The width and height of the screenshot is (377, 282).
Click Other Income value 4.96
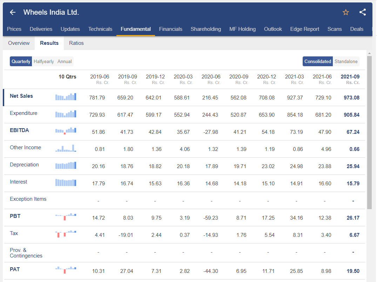coord(326,149)
